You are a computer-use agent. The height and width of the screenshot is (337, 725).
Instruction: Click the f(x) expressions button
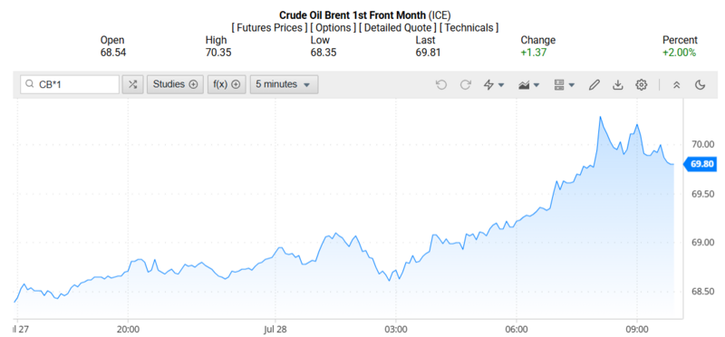(x=227, y=84)
